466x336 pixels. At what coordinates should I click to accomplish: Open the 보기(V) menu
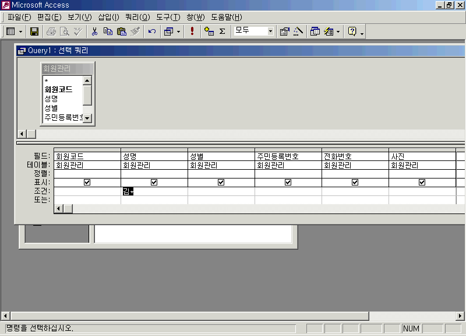[80, 17]
